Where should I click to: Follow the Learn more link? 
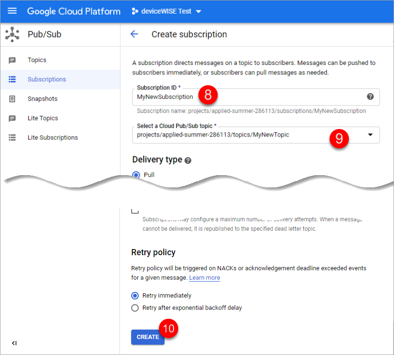tap(205, 277)
